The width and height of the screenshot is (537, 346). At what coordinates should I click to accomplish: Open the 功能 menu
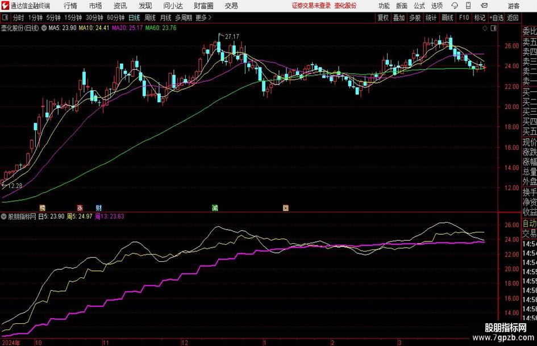384,6
